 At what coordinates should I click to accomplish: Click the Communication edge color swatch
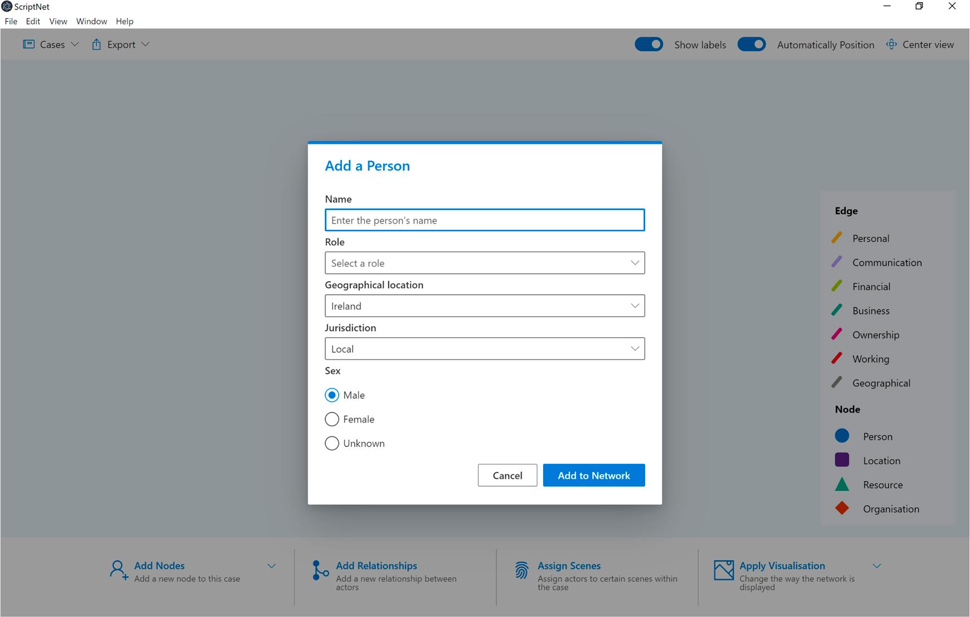pos(837,261)
